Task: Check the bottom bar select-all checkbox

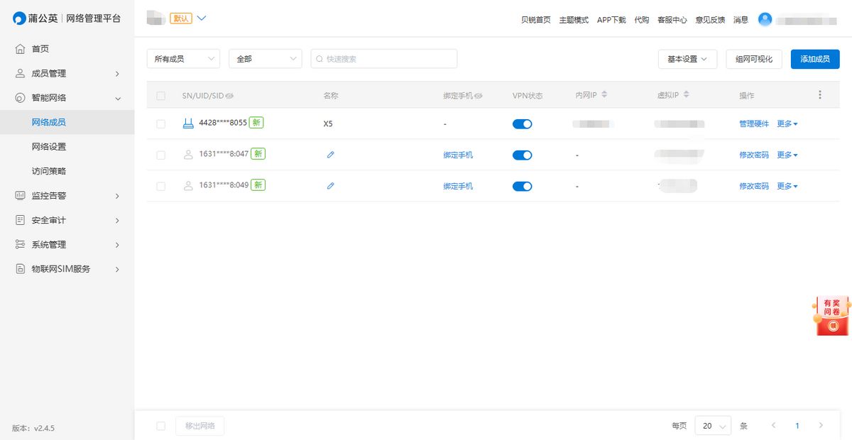Action: click(160, 426)
